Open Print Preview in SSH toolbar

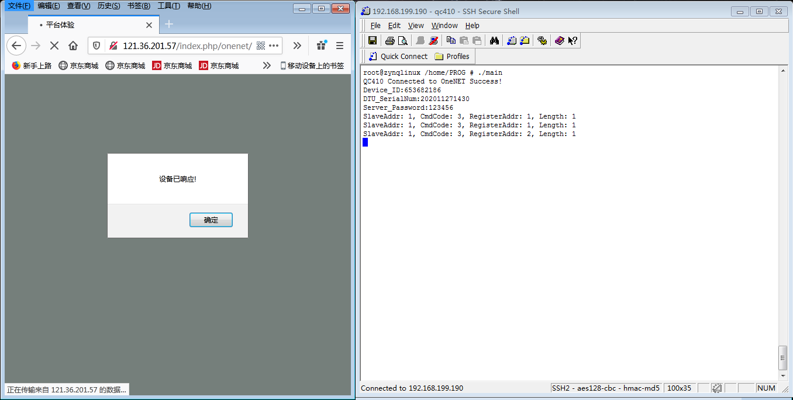coord(402,40)
